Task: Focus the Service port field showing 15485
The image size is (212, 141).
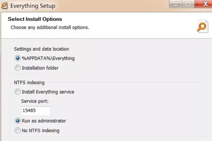Action: click(36, 111)
